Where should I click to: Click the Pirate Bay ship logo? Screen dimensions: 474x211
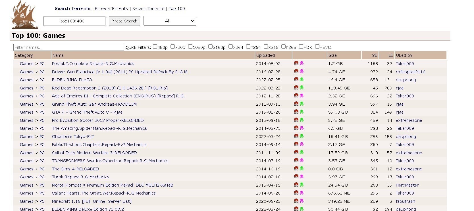(x=24, y=14)
